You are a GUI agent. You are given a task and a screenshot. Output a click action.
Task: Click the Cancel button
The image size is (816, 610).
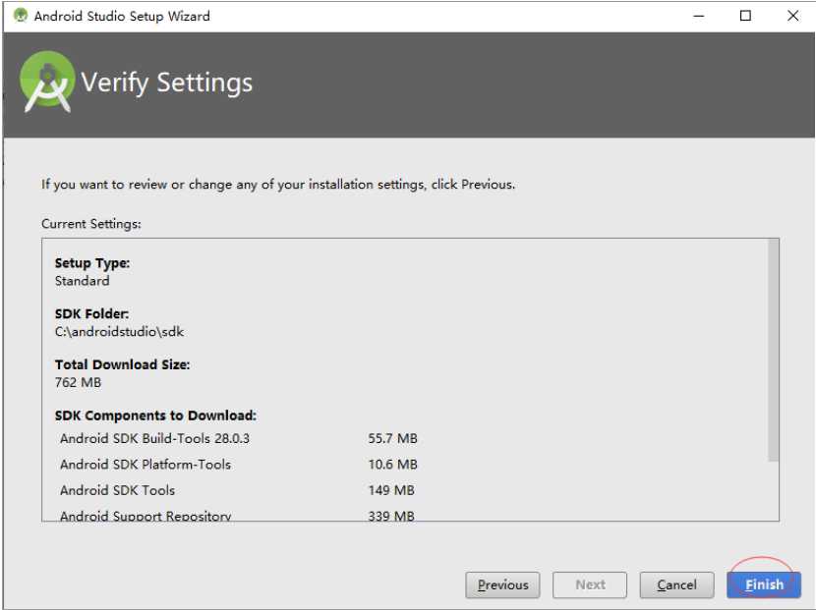coord(676,585)
